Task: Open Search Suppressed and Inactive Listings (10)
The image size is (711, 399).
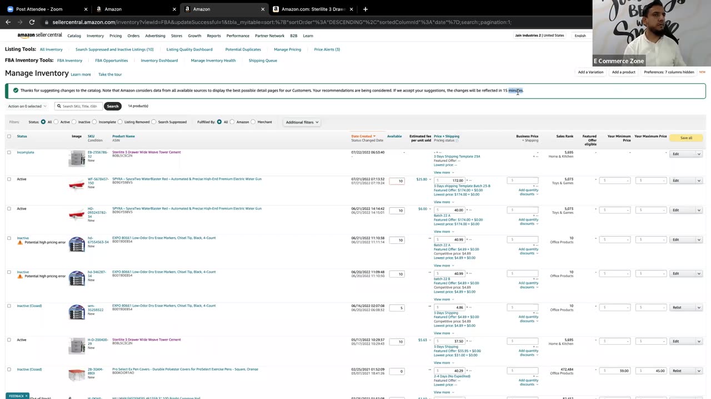Action: (114, 49)
